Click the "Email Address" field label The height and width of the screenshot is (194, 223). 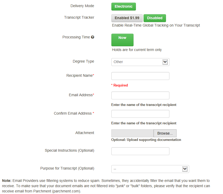tap(81, 95)
